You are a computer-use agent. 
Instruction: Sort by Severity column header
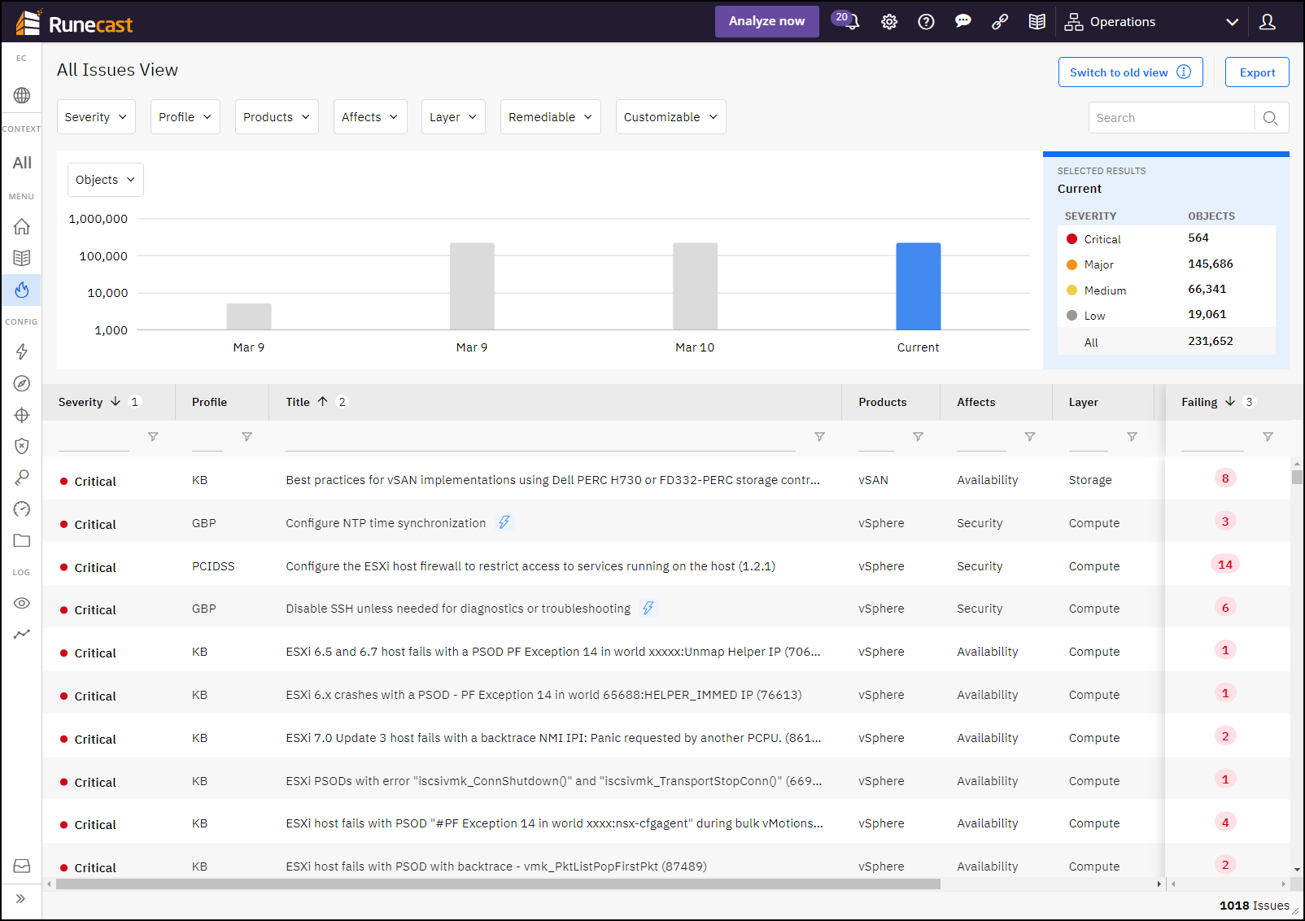pyautogui.click(x=81, y=402)
